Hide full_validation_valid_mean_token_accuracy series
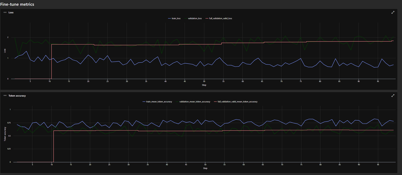 236,102
